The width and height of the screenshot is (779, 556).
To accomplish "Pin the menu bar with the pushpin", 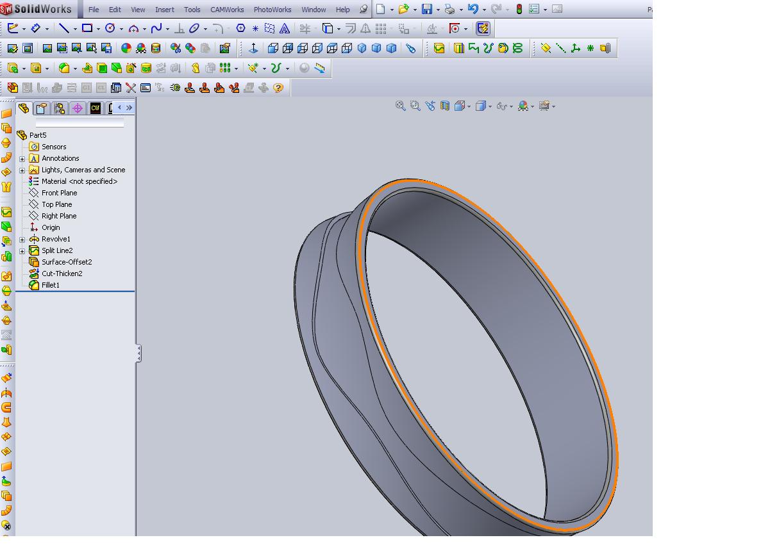I will click(364, 9).
